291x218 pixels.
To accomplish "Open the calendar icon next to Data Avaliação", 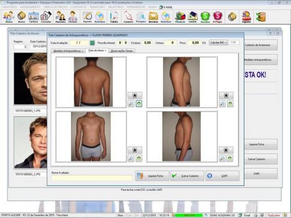I will pyautogui.click(x=93, y=42).
